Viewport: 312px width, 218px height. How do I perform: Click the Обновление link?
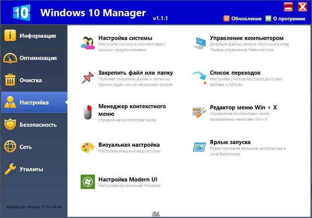tap(246, 19)
